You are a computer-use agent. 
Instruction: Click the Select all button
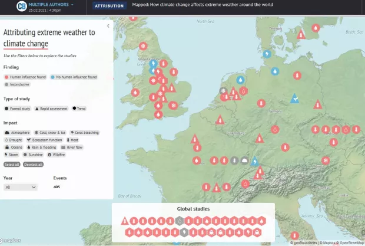pos(11,164)
